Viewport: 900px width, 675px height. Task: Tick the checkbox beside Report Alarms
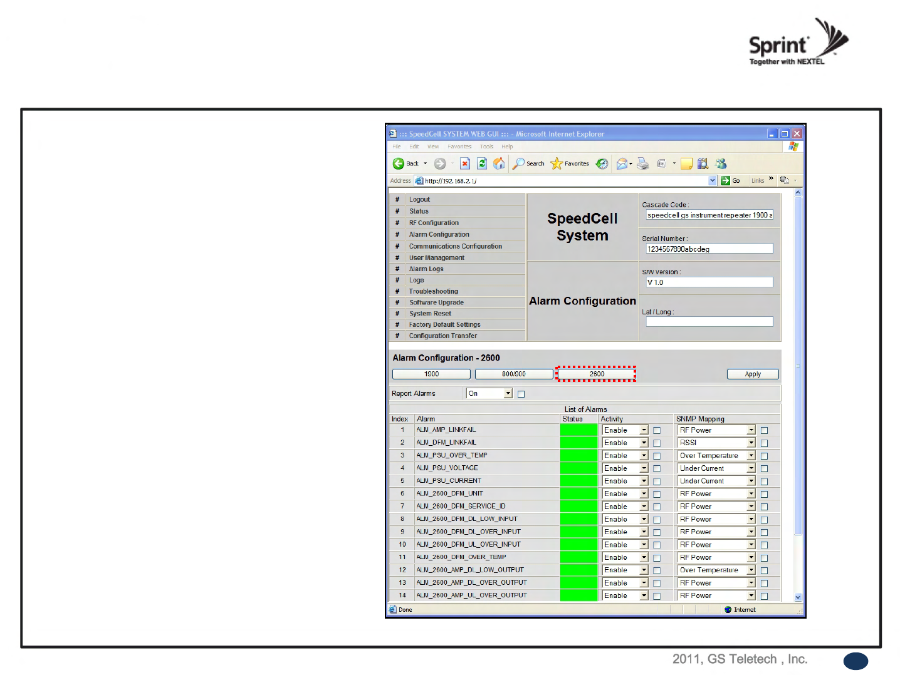(x=521, y=394)
